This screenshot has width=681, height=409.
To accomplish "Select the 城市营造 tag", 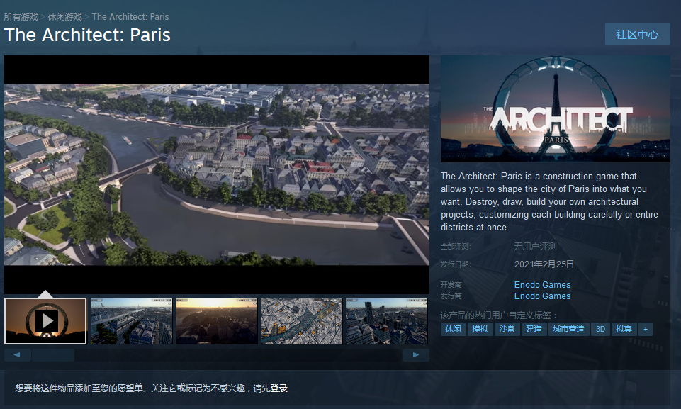I will coord(568,329).
